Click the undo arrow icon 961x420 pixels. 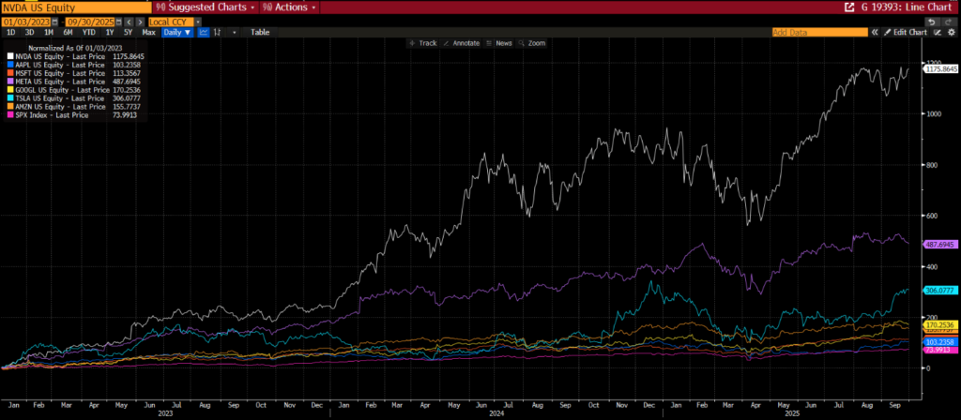[x=930, y=21]
